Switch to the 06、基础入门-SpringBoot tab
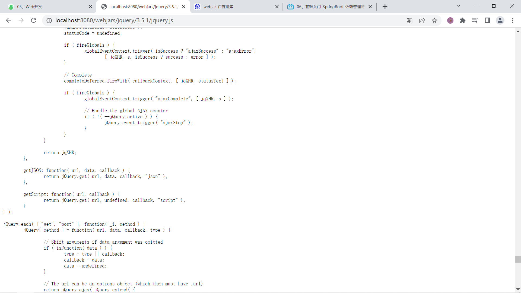 329,7
